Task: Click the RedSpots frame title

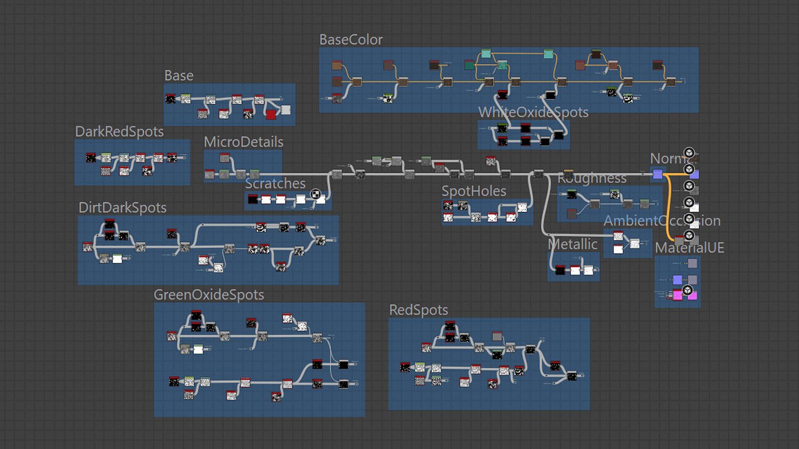Action: pyautogui.click(x=419, y=310)
